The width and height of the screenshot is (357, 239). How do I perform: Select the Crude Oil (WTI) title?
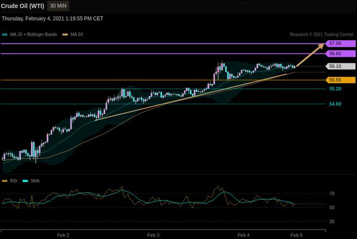click(22, 6)
